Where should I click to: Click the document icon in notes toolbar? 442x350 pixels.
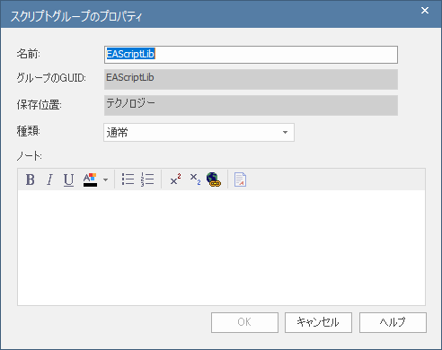pos(240,179)
